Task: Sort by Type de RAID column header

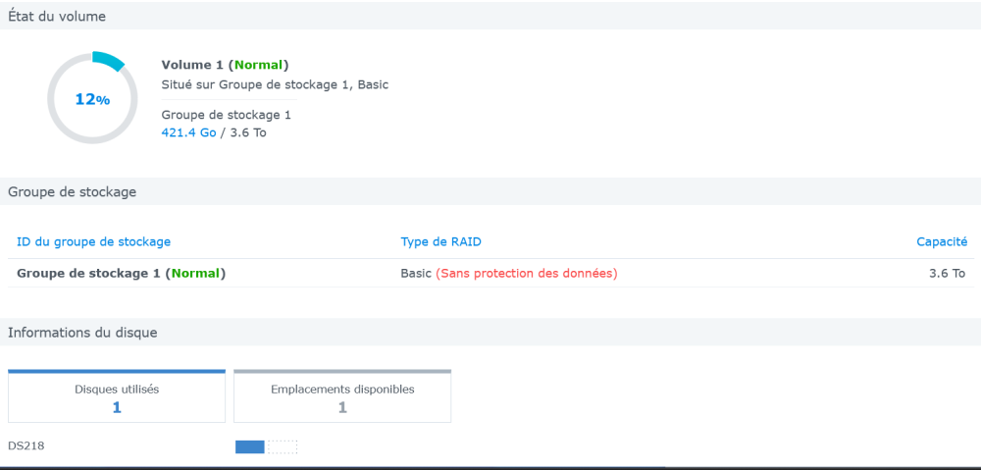Action: tap(440, 241)
